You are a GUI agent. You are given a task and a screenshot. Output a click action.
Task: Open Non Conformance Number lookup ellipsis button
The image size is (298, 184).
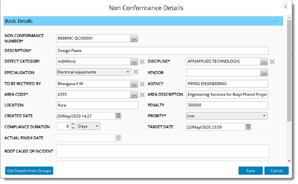point(134,38)
